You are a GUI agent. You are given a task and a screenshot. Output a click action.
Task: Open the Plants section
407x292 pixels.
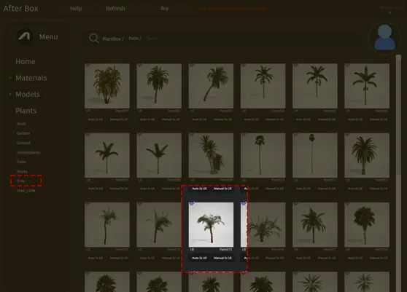coord(26,111)
